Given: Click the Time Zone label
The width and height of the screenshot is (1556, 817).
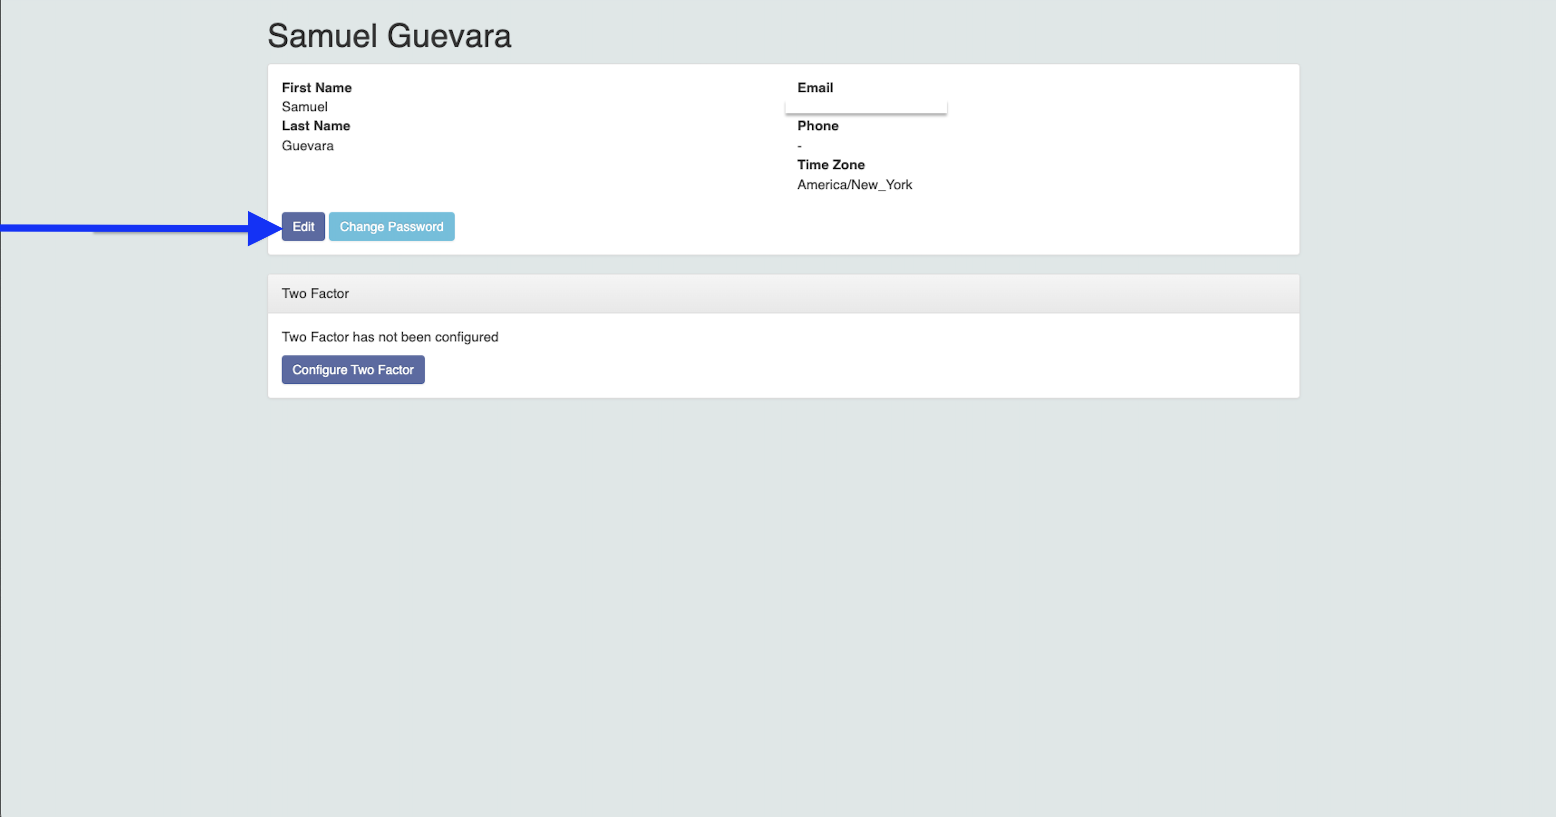Looking at the screenshot, I should [x=831, y=165].
